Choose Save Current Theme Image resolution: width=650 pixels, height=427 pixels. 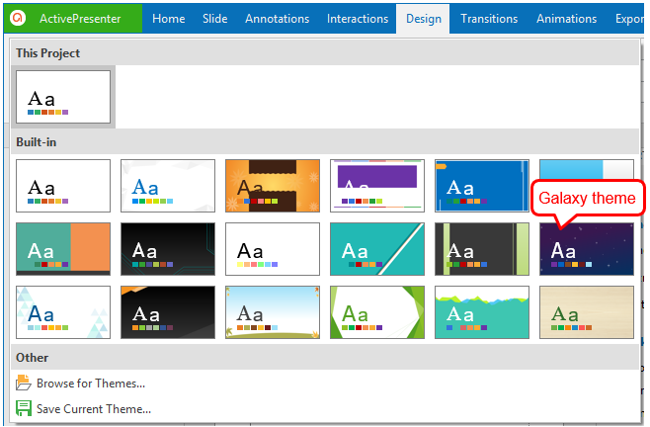point(94,409)
